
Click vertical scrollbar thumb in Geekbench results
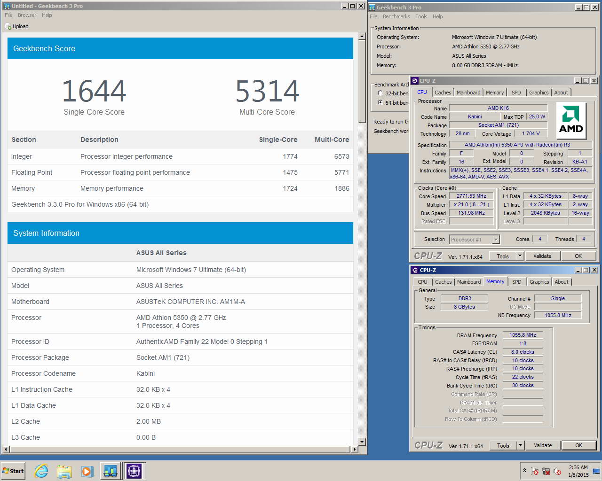[362, 81]
